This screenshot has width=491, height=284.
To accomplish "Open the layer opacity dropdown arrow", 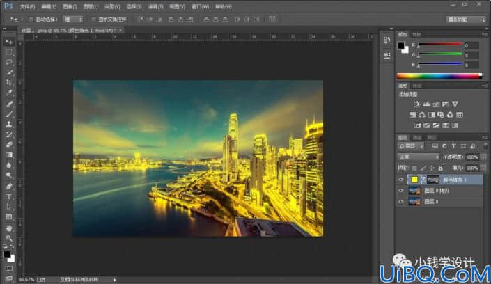I will (x=483, y=157).
